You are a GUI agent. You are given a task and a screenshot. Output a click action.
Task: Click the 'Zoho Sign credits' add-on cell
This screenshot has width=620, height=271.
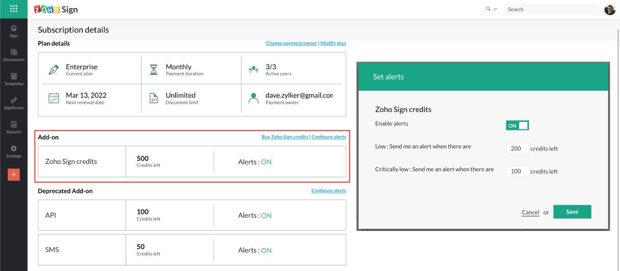(82, 161)
